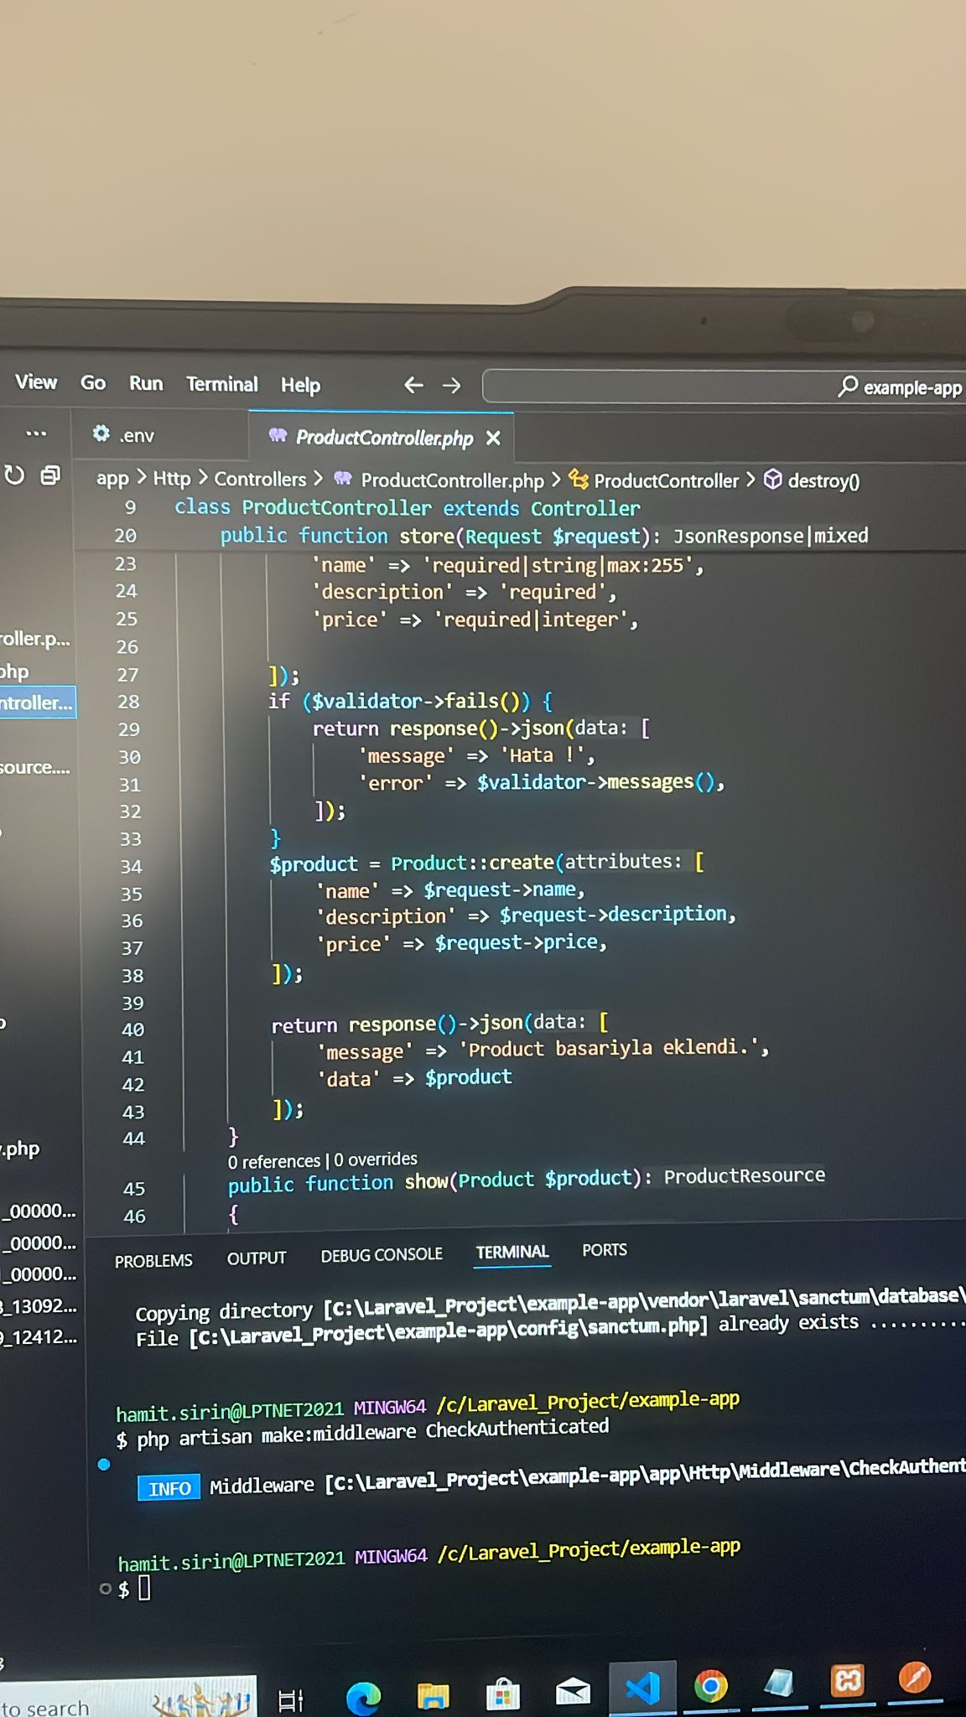Click the blue INFO badge in terminal
Screen dimensions: 966x1717
point(169,1488)
